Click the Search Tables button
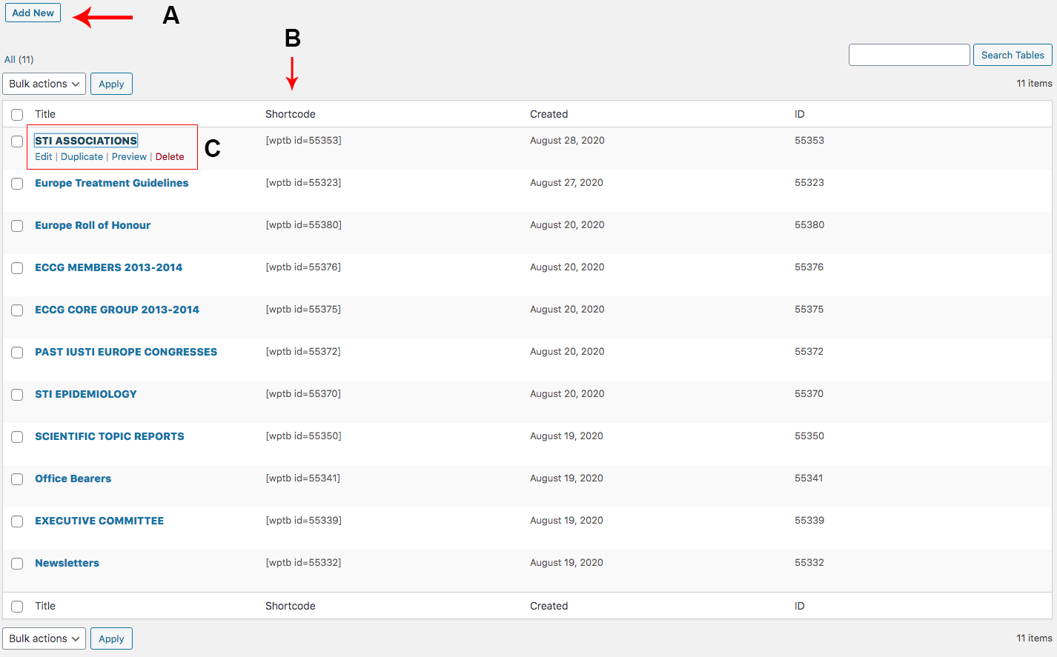 (1012, 54)
